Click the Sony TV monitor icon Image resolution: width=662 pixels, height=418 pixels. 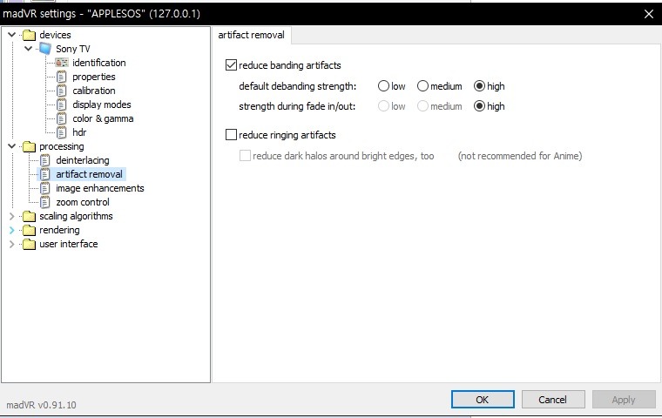point(45,49)
